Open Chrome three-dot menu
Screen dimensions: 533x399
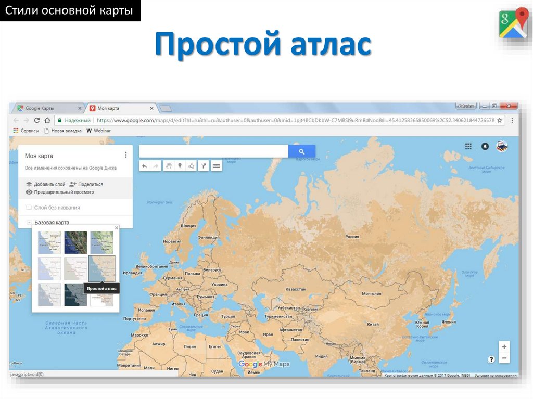(x=512, y=120)
